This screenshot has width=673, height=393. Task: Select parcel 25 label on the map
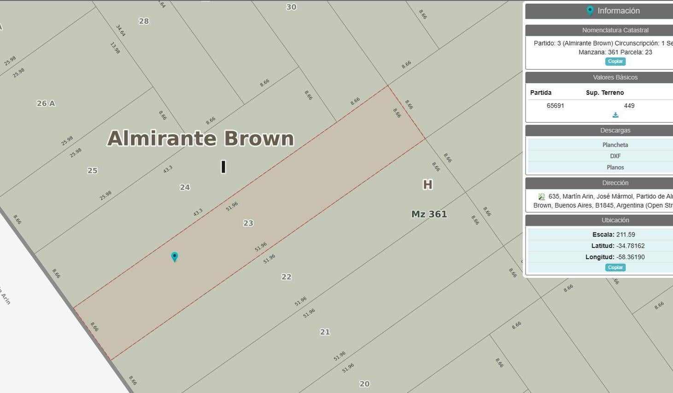coord(93,171)
